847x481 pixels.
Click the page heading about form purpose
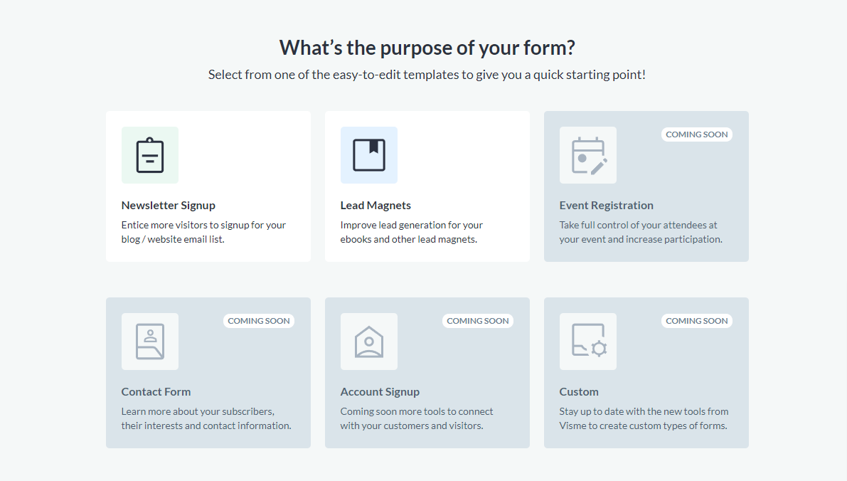pos(427,48)
